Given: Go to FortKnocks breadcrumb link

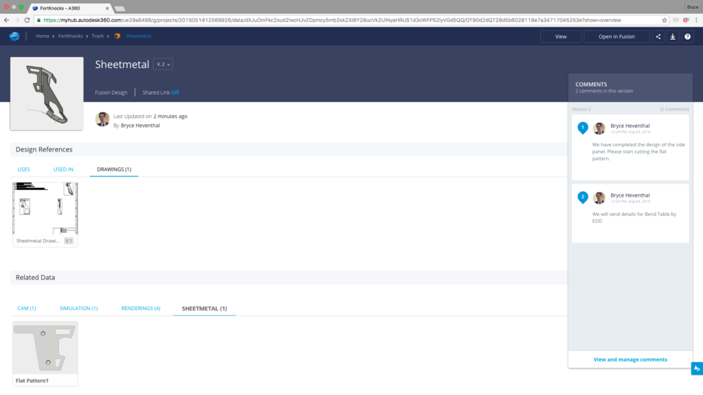Looking at the screenshot, I should [71, 36].
